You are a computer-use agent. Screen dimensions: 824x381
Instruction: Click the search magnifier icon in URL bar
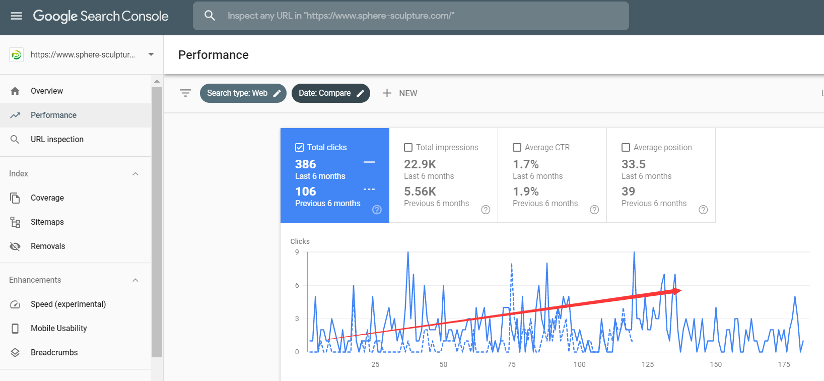pos(210,16)
